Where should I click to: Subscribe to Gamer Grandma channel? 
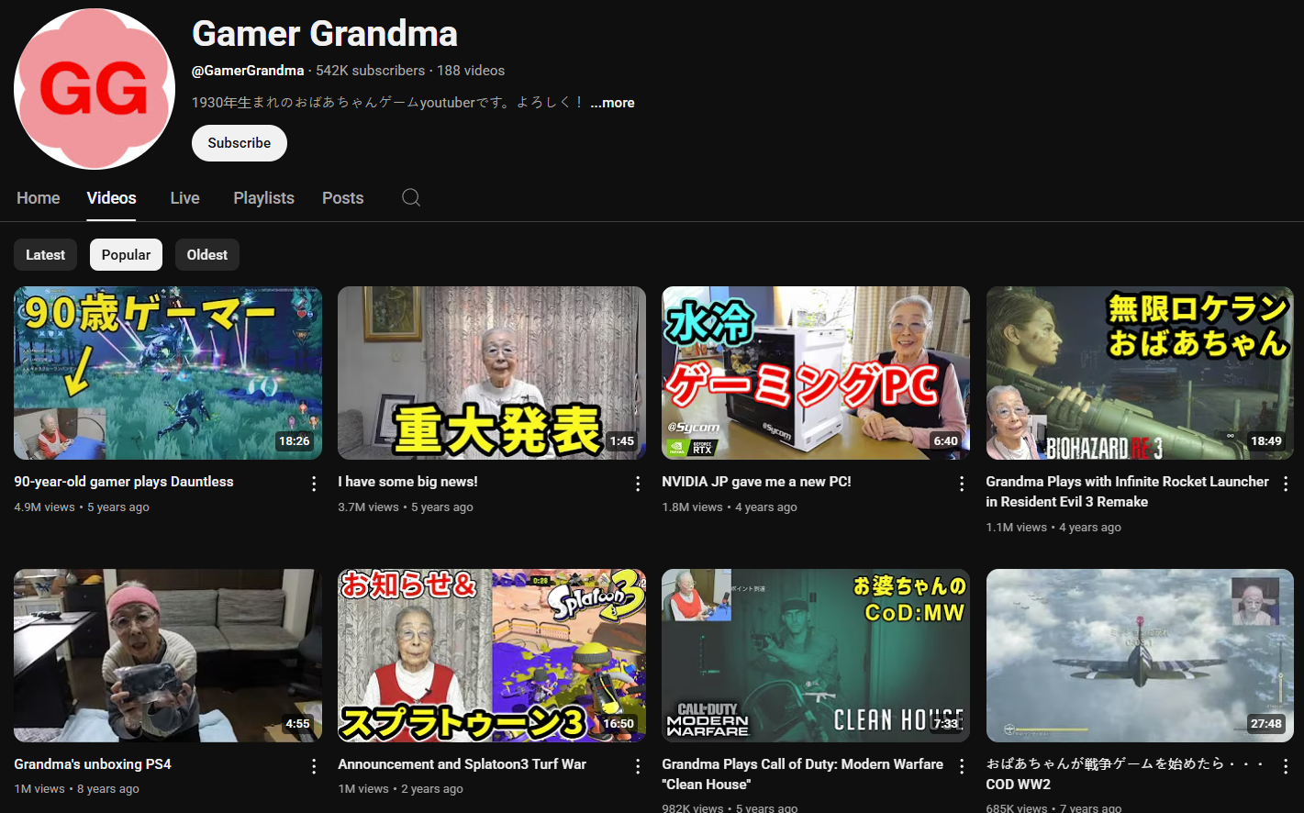coord(240,143)
